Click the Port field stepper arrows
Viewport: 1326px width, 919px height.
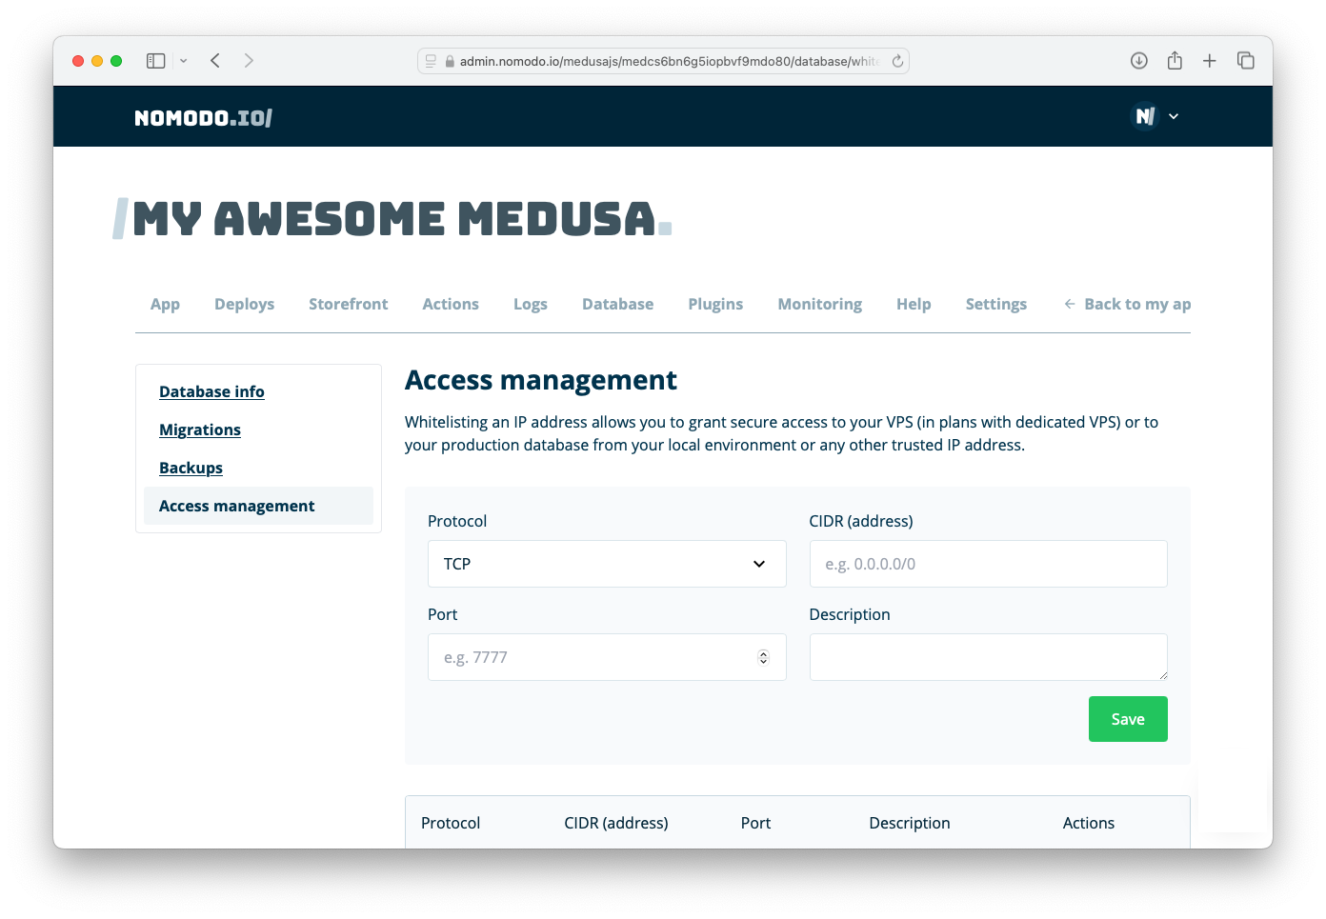pos(763,657)
